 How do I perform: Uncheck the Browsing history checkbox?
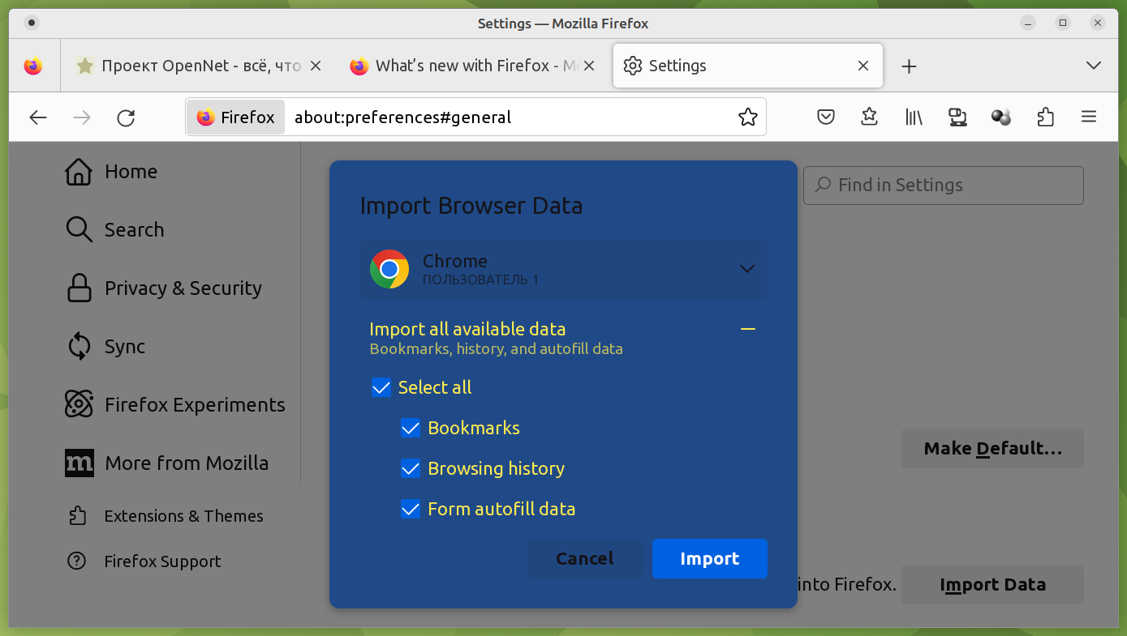point(411,468)
